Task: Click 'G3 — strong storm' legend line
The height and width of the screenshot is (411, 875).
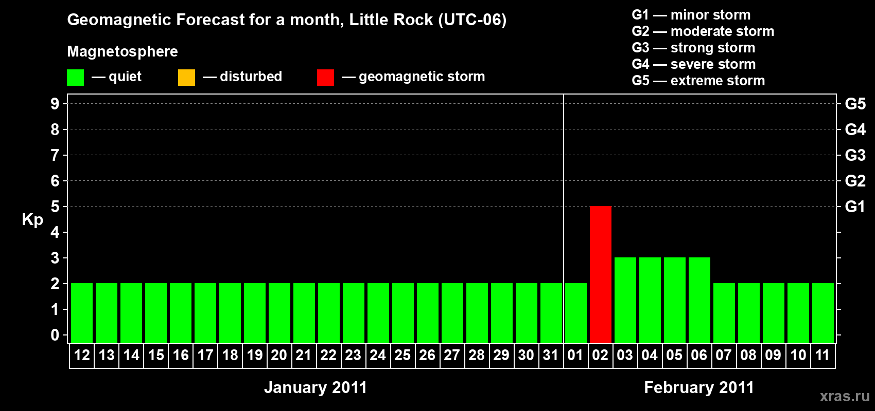Action: click(693, 48)
